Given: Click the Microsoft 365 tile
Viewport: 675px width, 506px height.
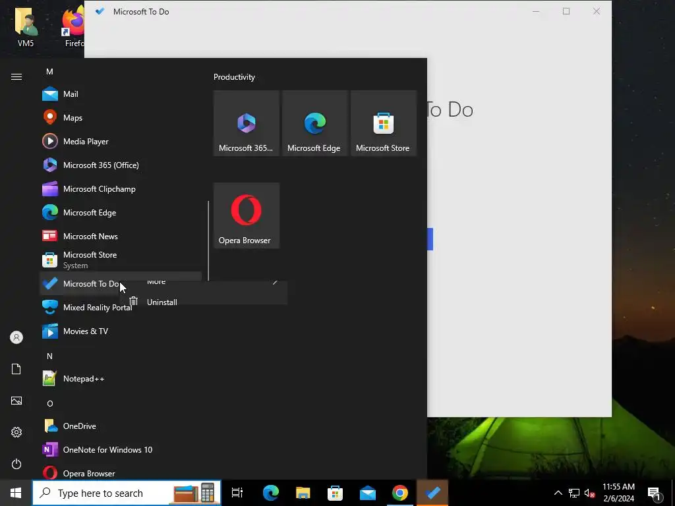Looking at the screenshot, I should click(247, 123).
